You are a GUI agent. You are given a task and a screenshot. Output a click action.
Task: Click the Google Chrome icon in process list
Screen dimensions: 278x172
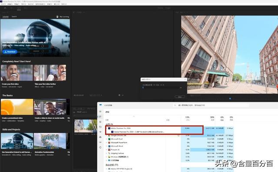109,136
